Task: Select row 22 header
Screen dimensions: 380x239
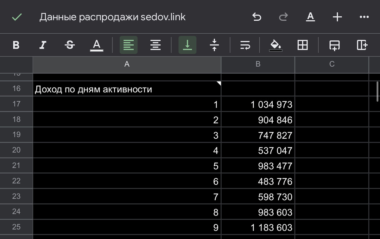Action: point(16,181)
